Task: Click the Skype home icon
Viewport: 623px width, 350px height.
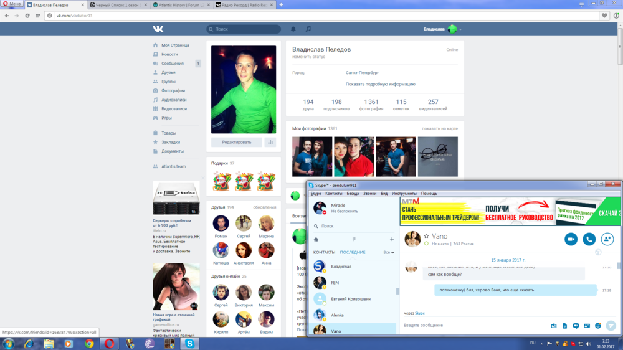Action: point(316,239)
